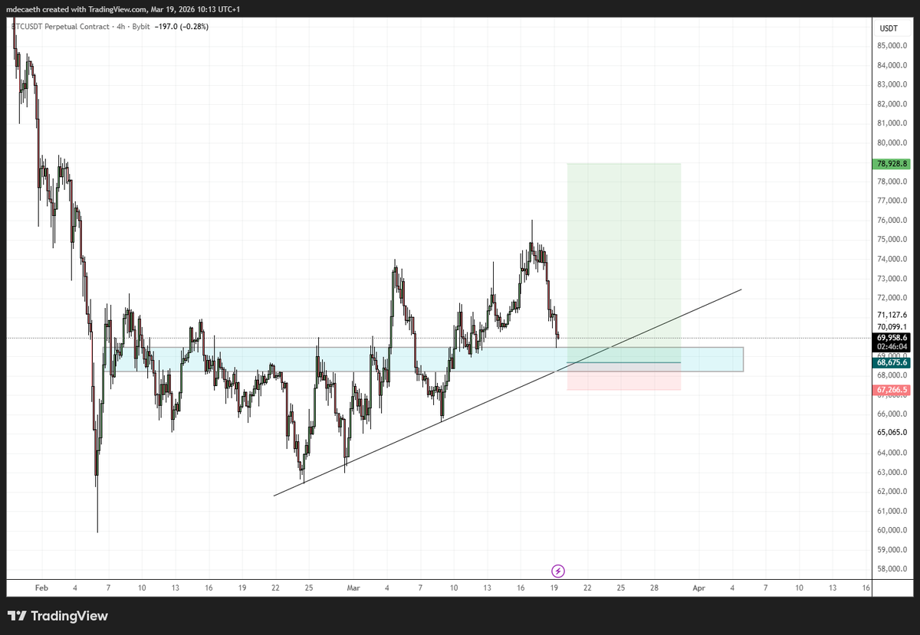
Task: Click the red 67,266.5 stop price tag
Action: pos(891,390)
